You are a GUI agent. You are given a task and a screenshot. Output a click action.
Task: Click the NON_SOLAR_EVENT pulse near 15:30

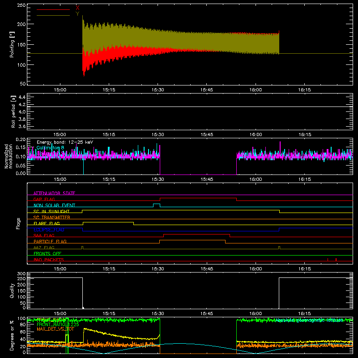coord(156,205)
